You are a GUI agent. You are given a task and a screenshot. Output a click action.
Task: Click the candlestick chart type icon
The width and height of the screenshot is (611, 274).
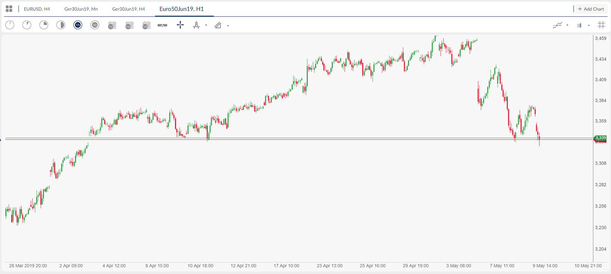[x=579, y=25]
